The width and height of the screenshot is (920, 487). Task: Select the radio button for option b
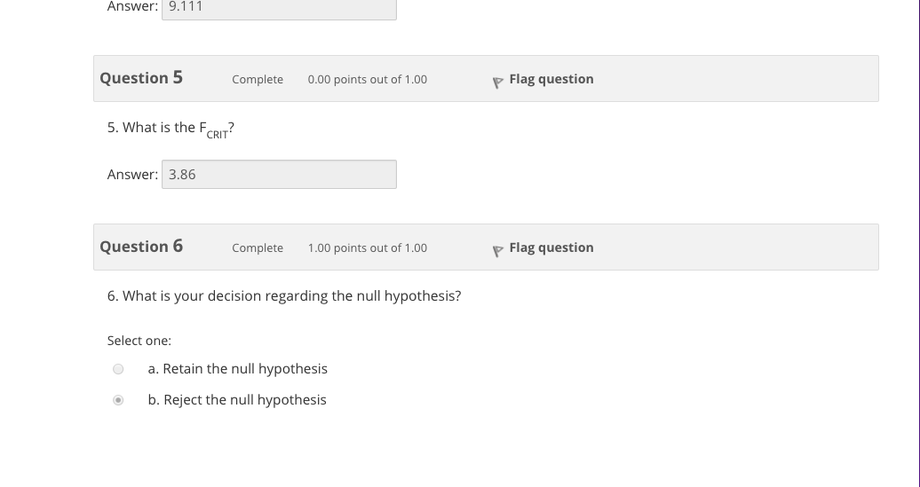118,400
